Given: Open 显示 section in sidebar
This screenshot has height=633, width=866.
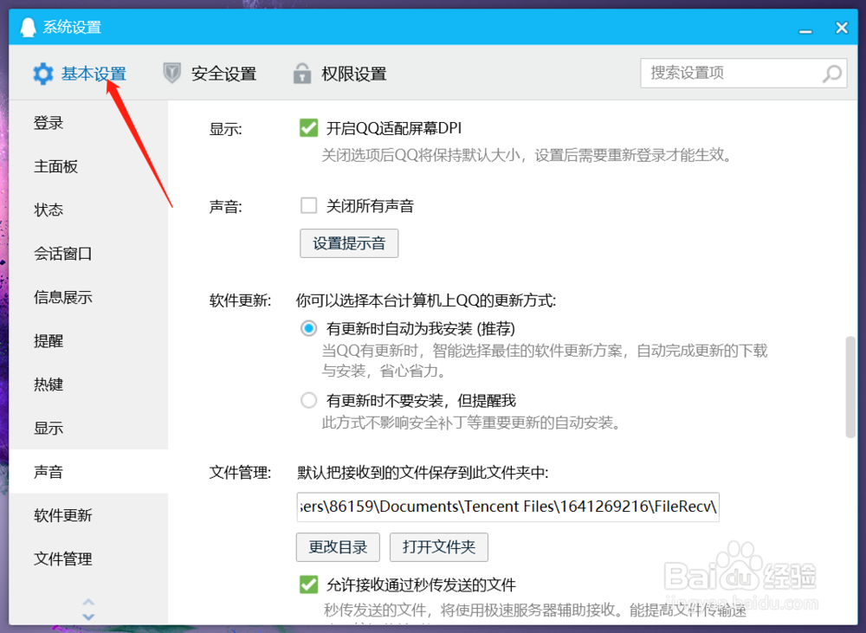Looking at the screenshot, I should (x=88, y=428).
